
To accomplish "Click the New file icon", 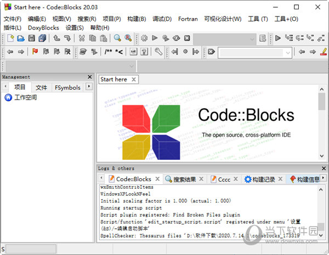I will (10, 38).
